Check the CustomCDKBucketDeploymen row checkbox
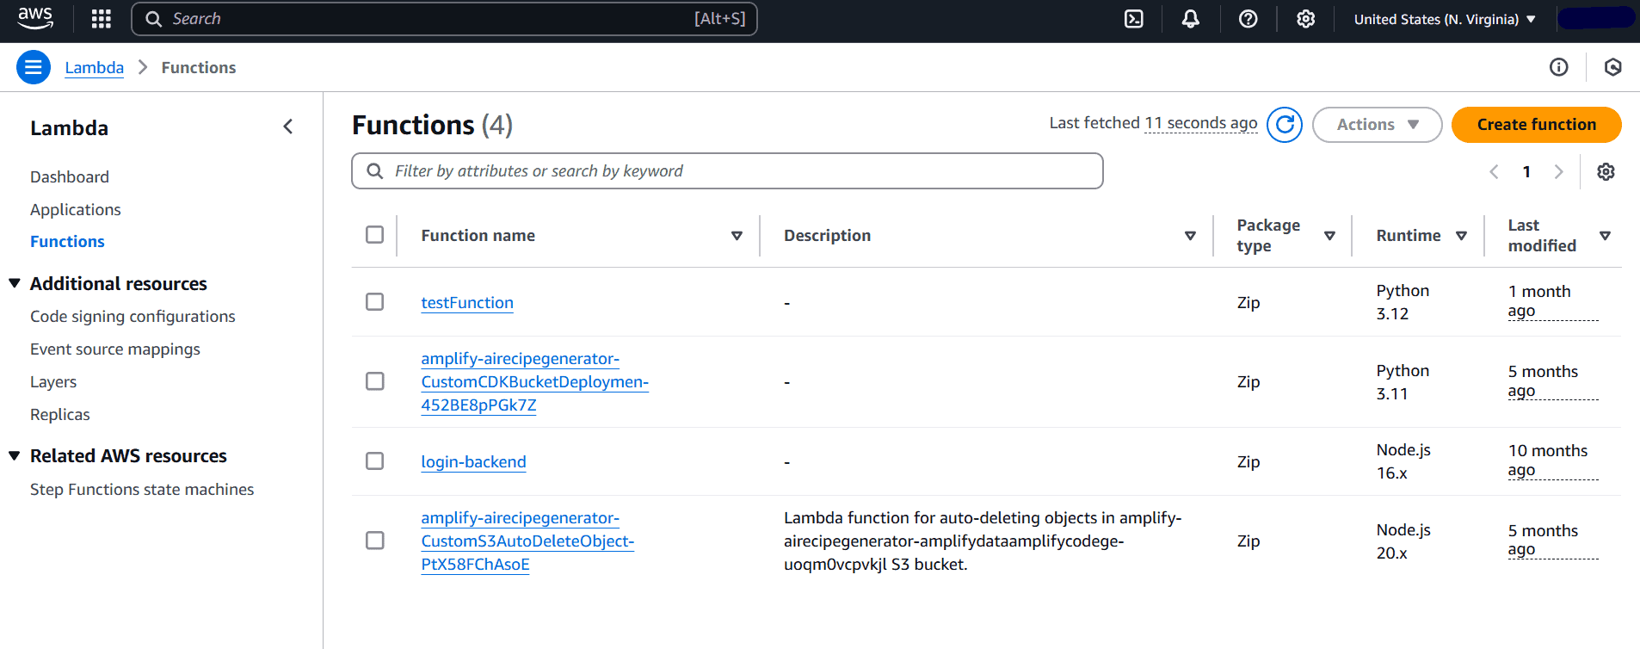This screenshot has height=649, width=1640. pyautogui.click(x=374, y=380)
